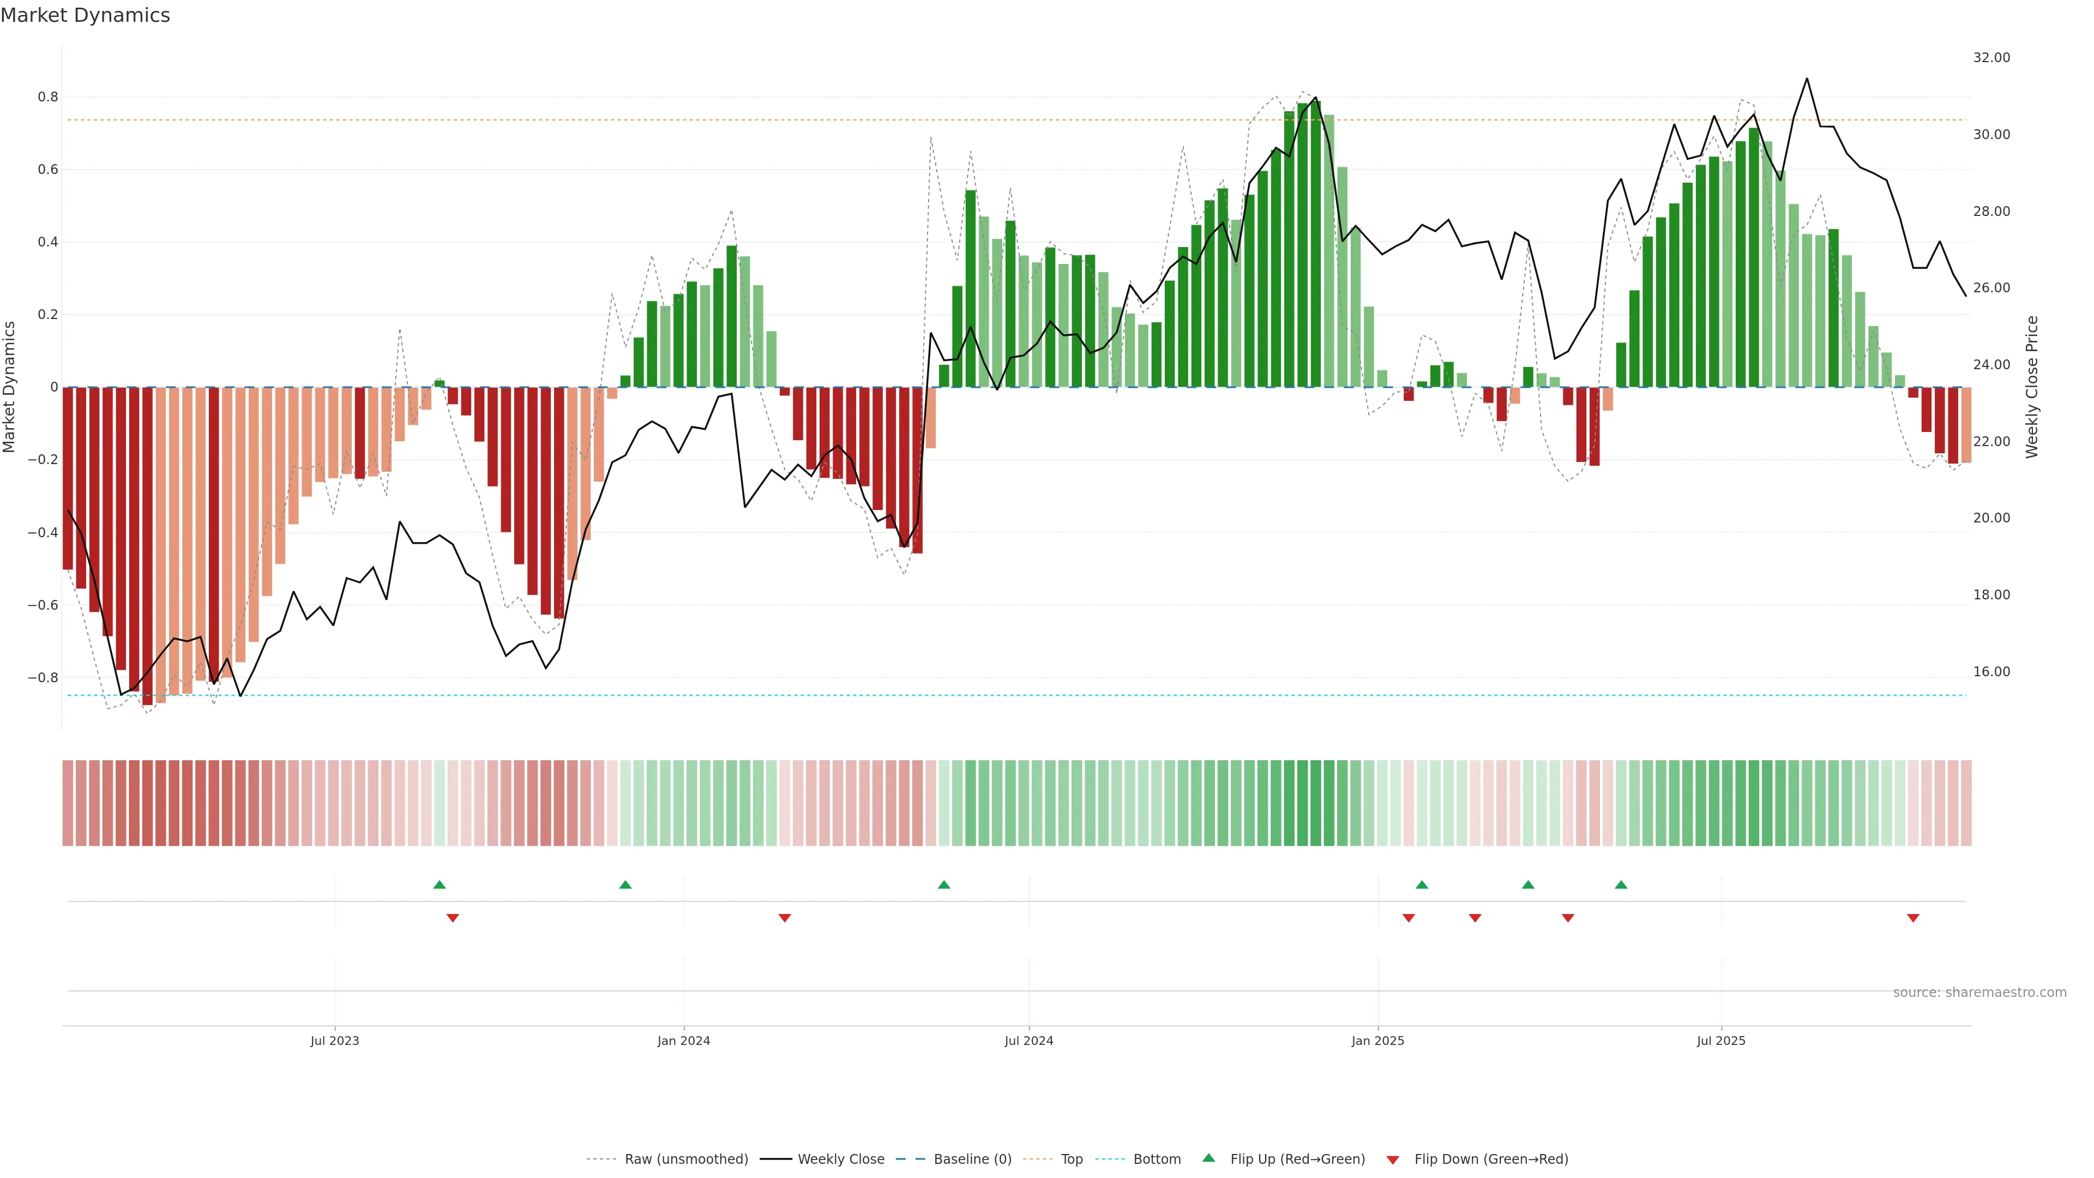Image resolution: width=2094 pixels, height=1178 pixels.
Task: Toggle the Weekly Close legend series
Action: click(x=840, y=1159)
